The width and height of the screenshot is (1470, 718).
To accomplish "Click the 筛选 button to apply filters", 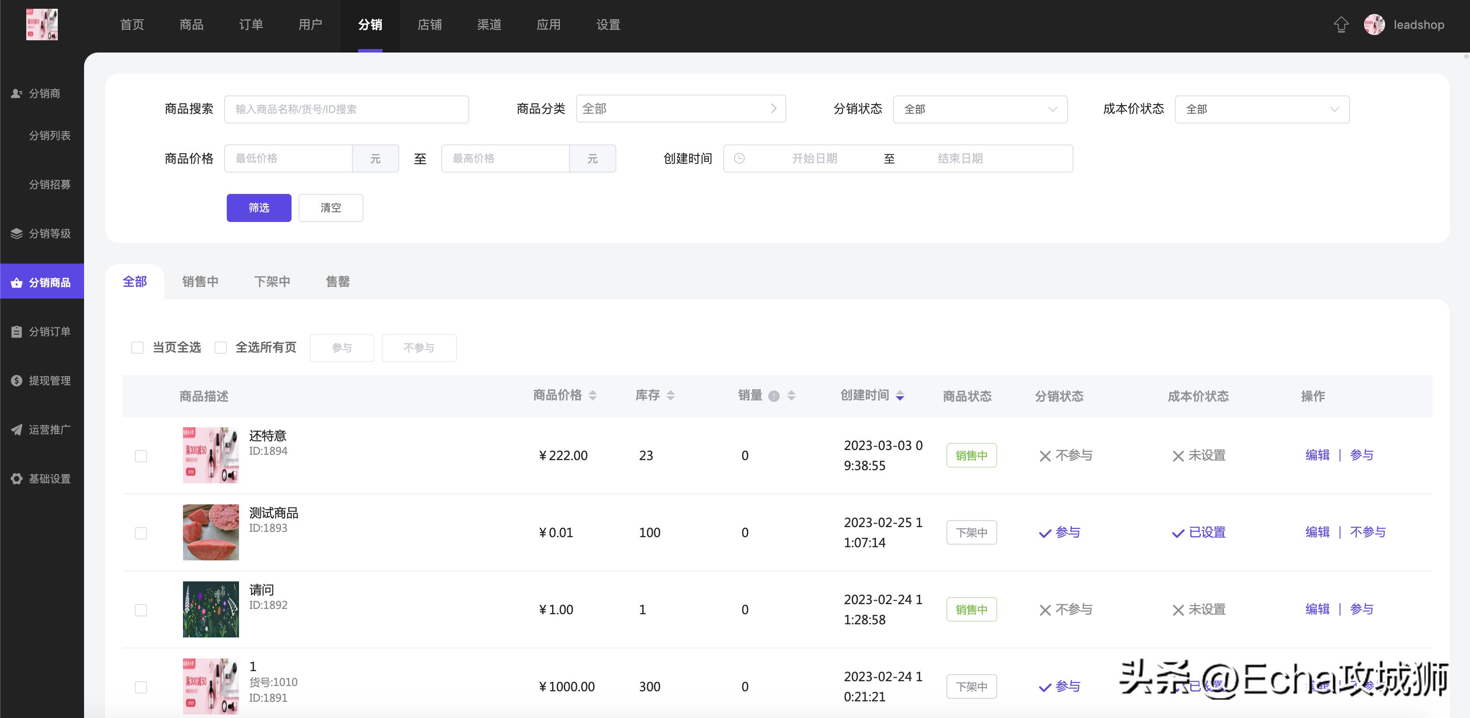I will 259,208.
